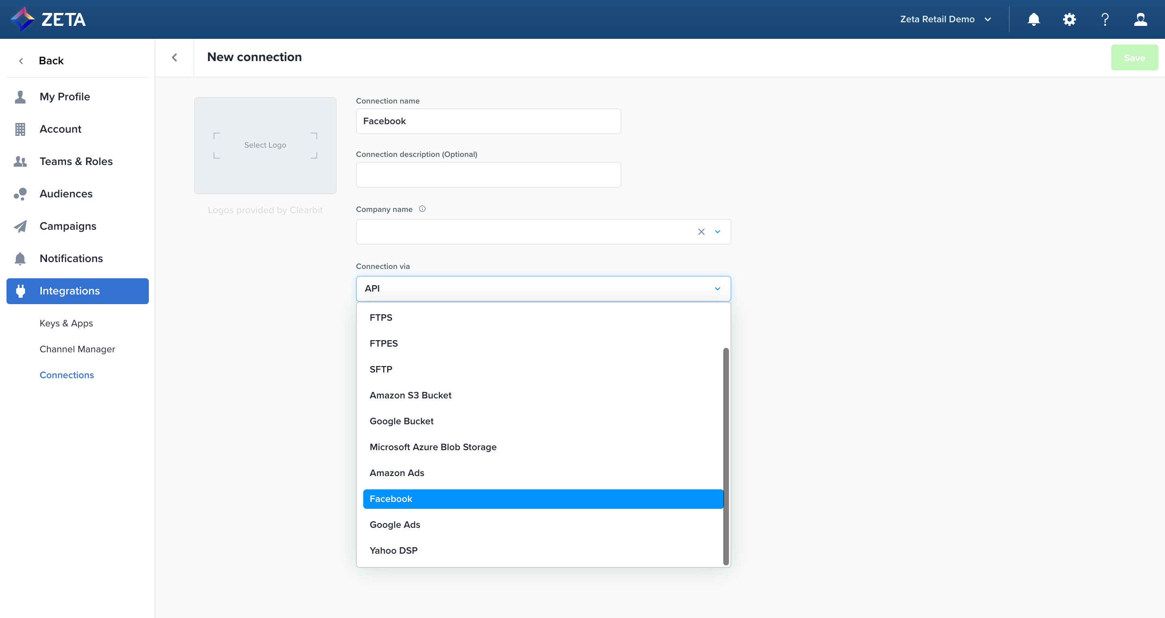Viewport: 1165px width, 618px height.
Task: Go to Channel Manager in sidebar
Action: (77, 349)
